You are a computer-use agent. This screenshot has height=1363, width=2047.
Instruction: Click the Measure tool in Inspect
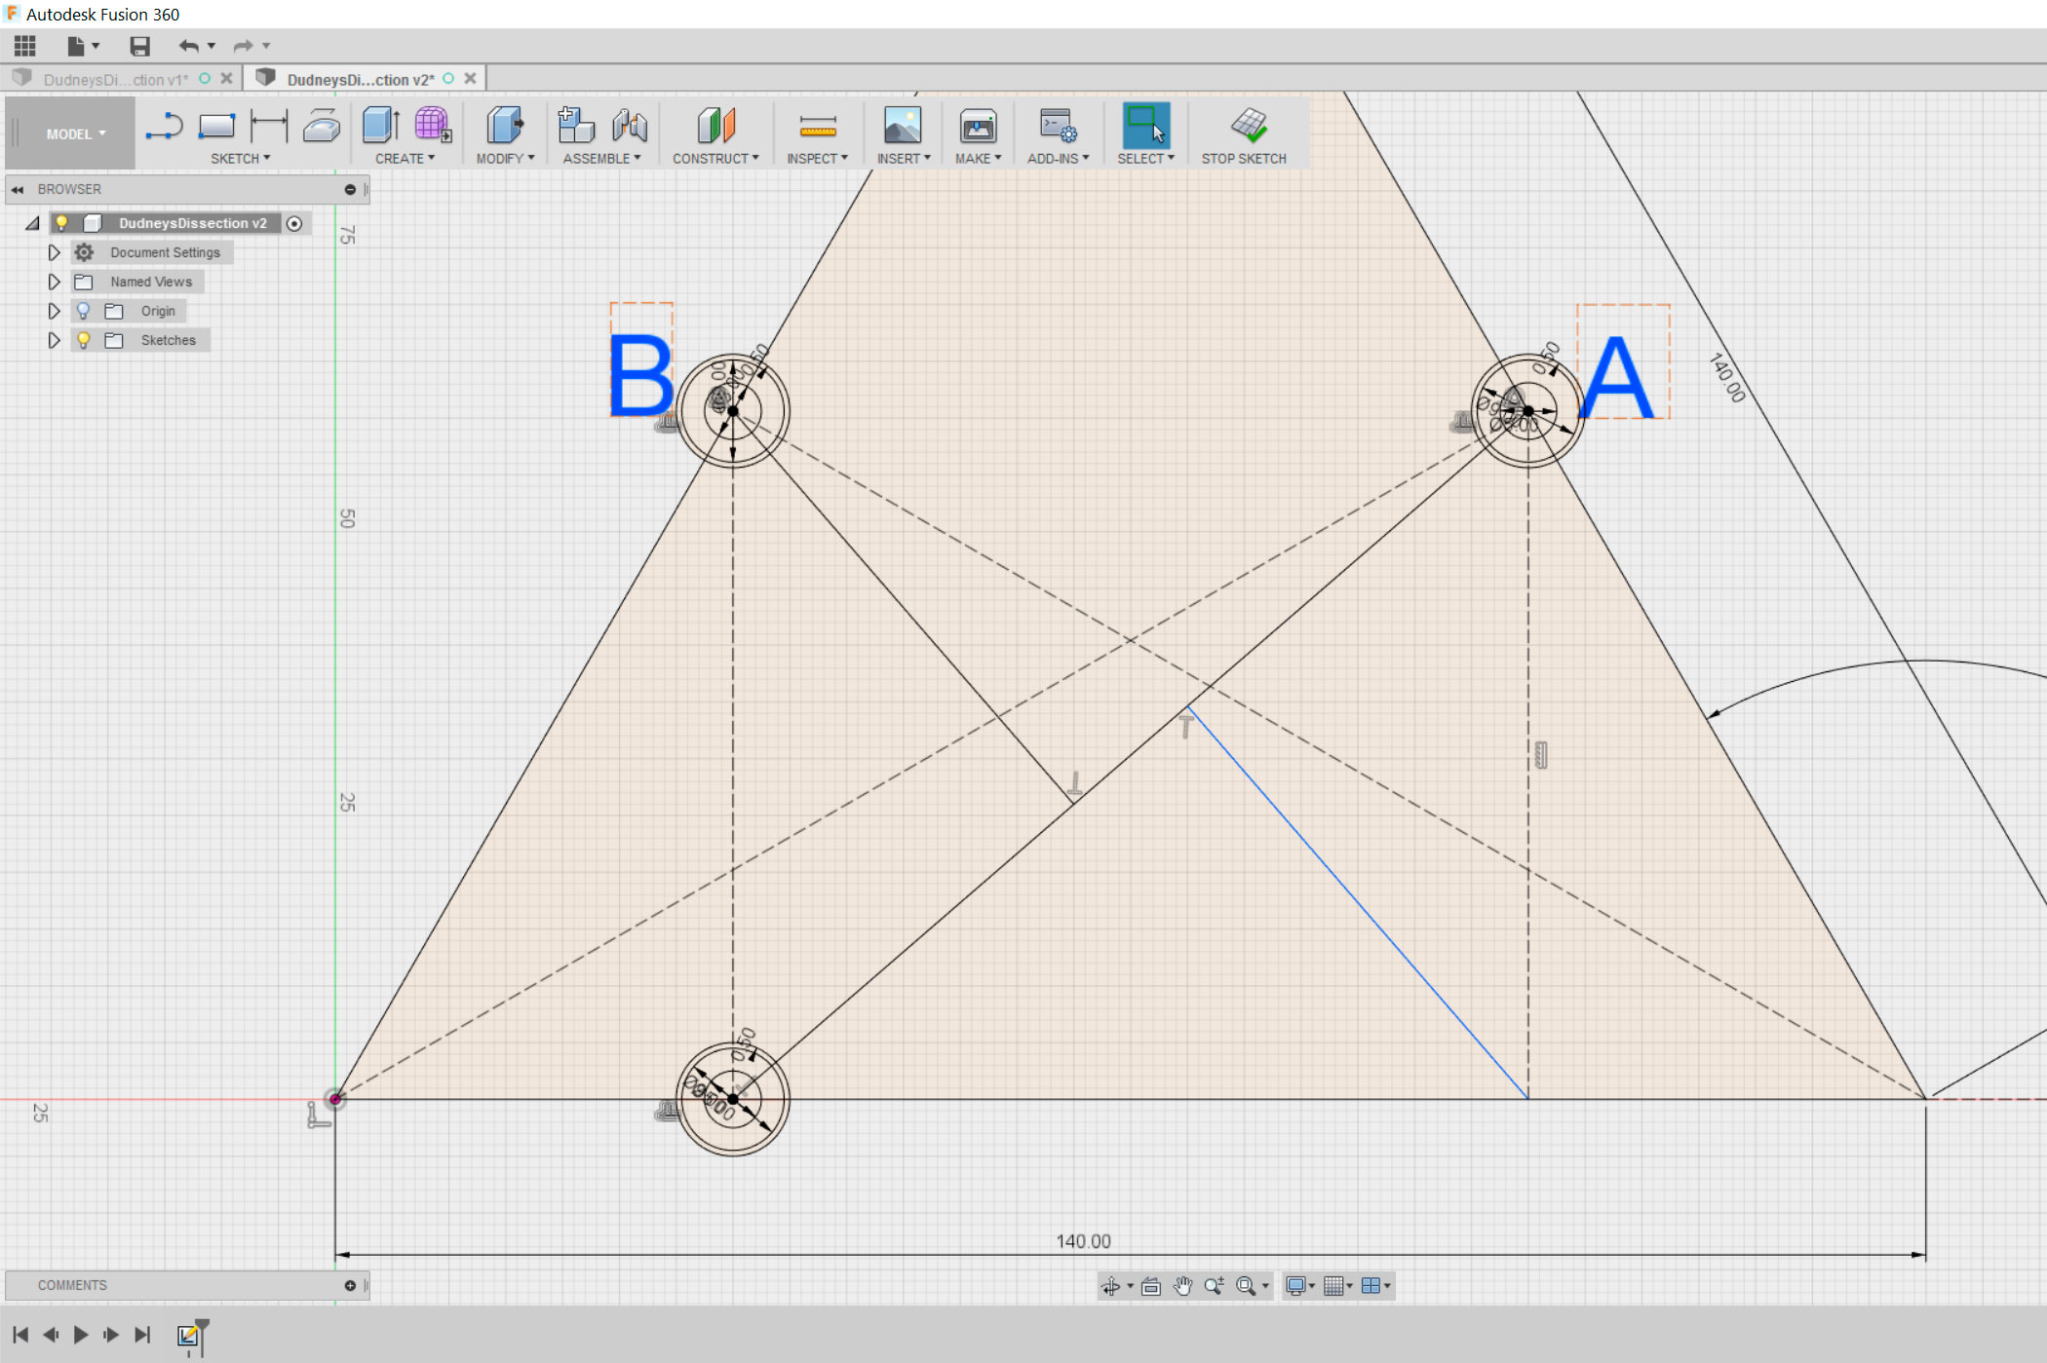click(817, 127)
